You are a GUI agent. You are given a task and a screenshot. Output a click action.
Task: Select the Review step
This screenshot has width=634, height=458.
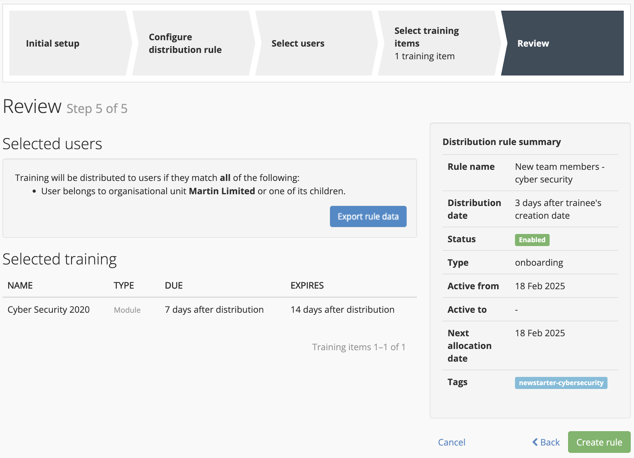pyautogui.click(x=533, y=43)
